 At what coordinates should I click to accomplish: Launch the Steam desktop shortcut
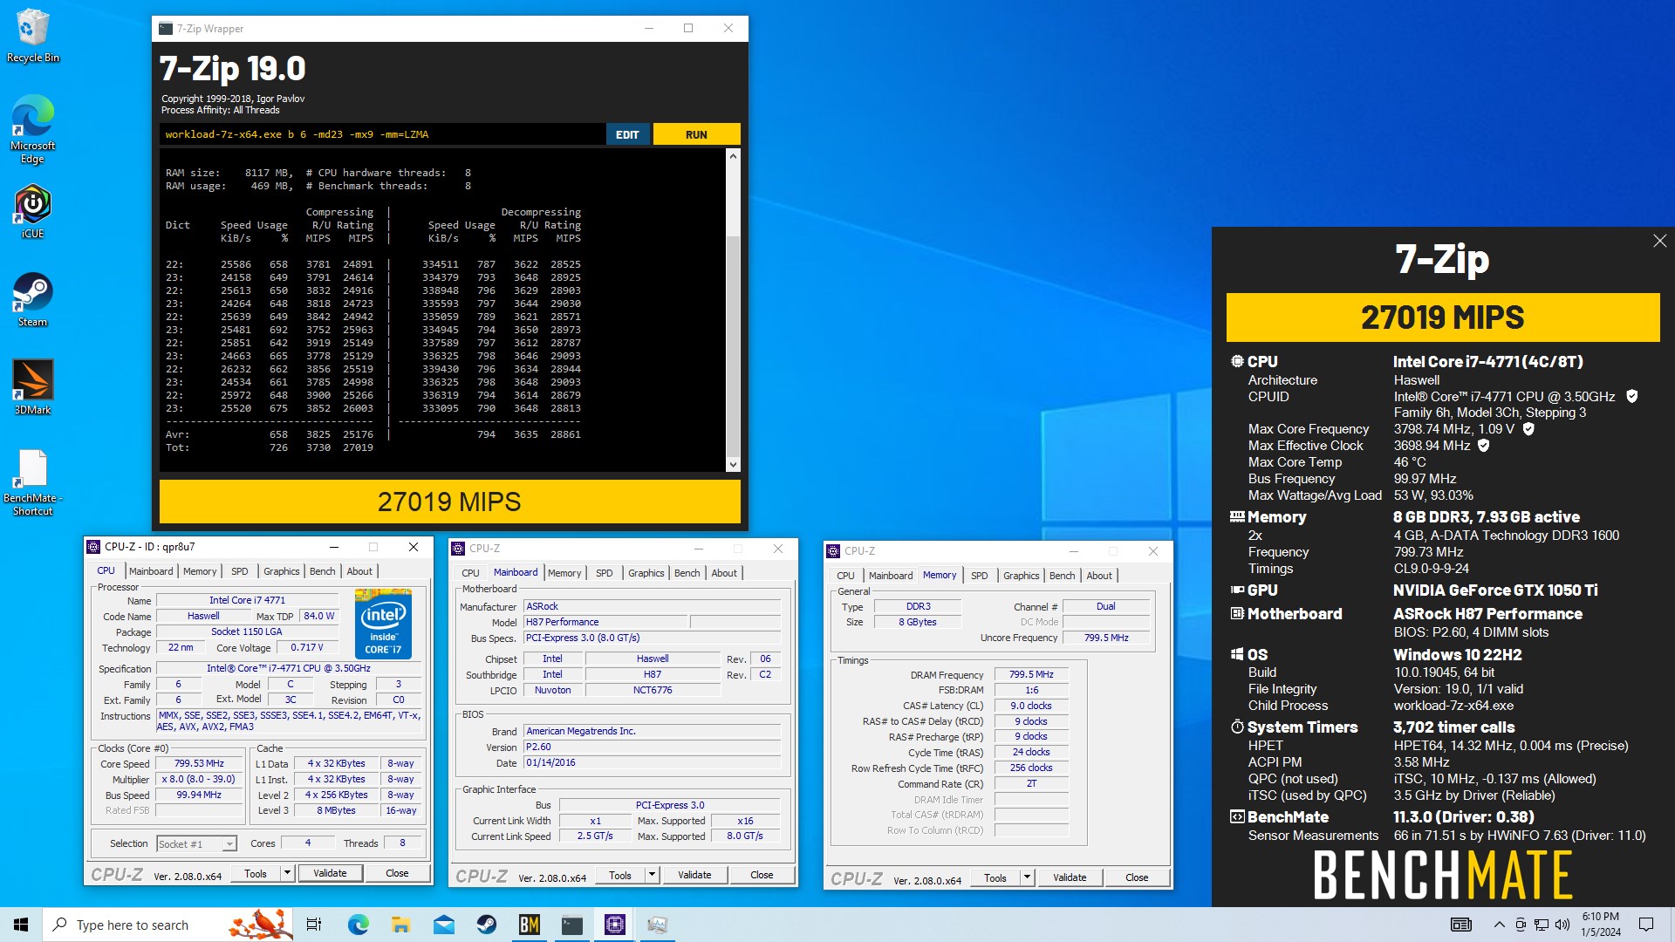pyautogui.click(x=33, y=299)
